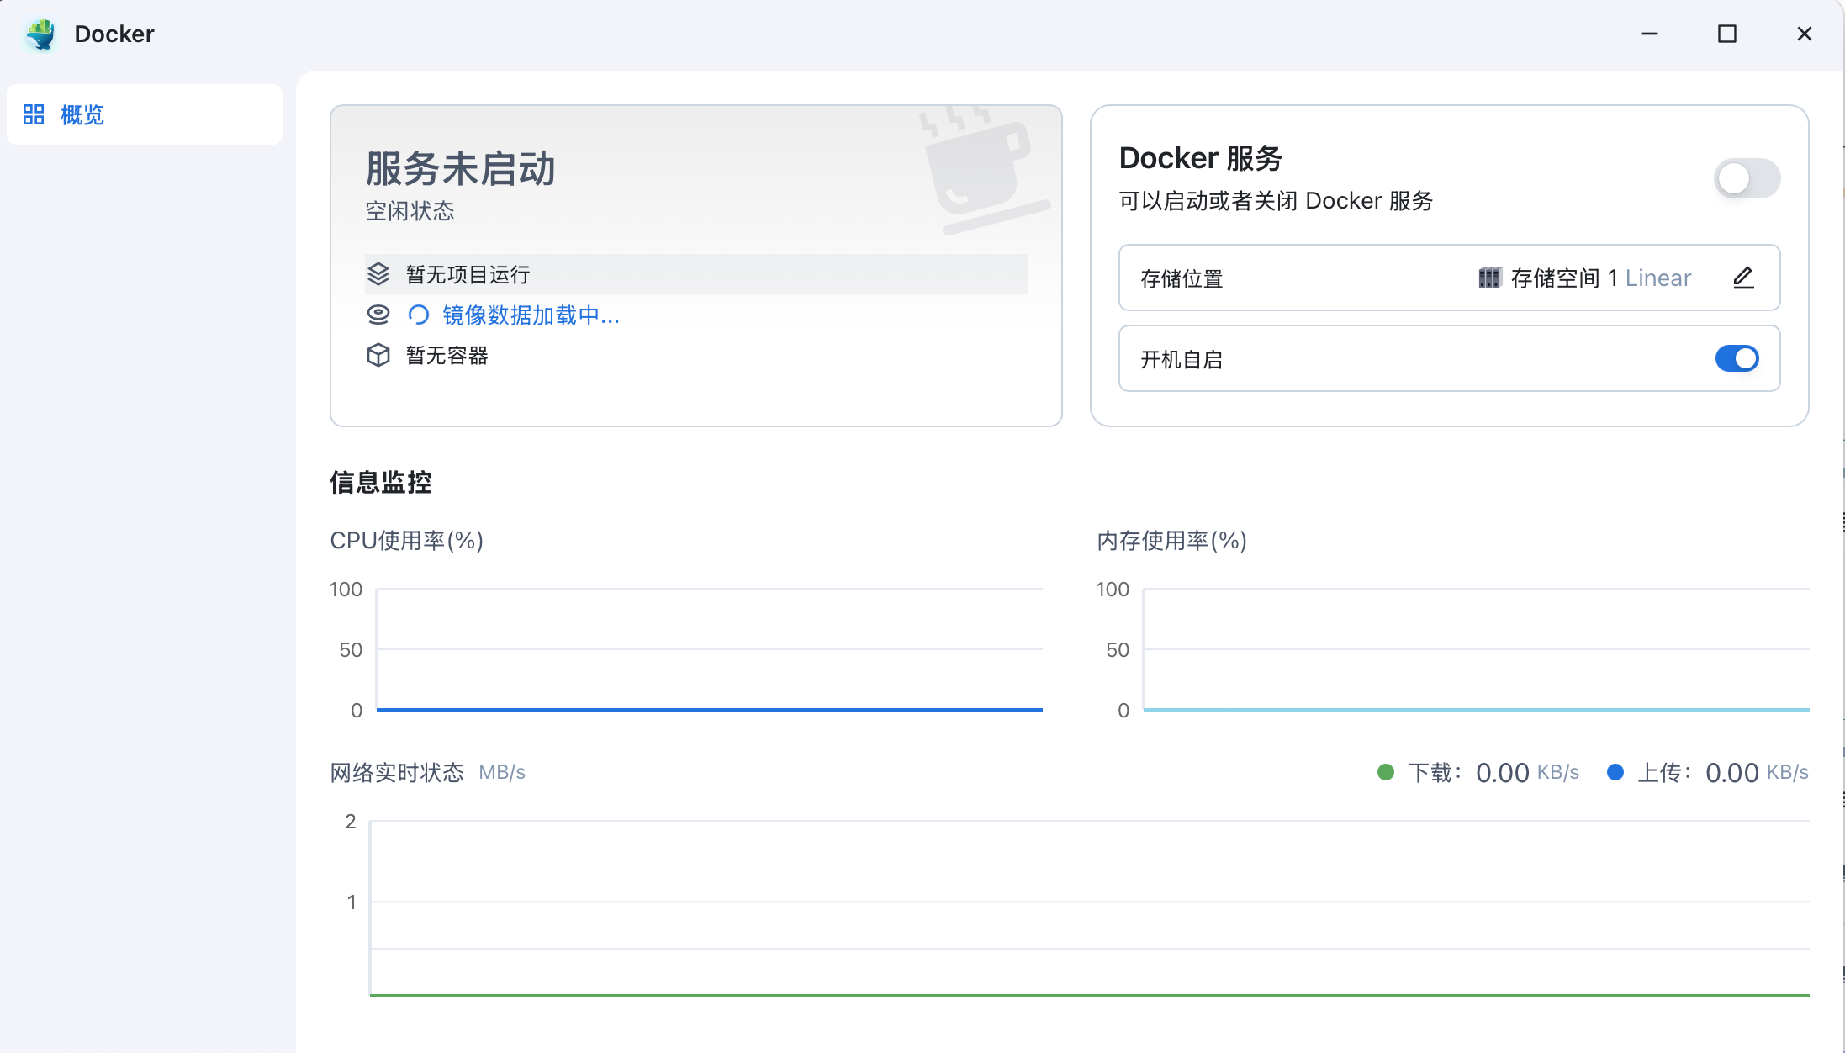Click the Docker 服务 heading
Viewport: 1845px width, 1053px height.
(1200, 158)
